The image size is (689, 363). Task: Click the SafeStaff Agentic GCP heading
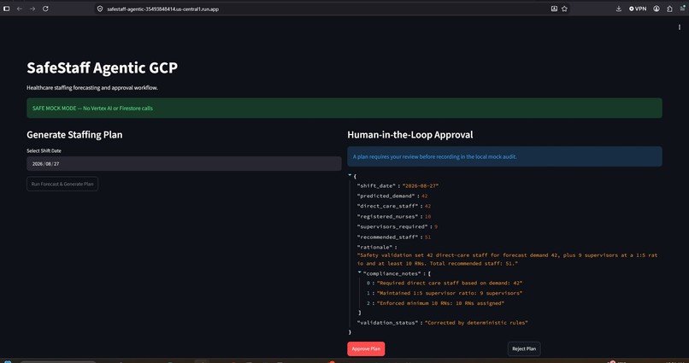click(x=103, y=68)
